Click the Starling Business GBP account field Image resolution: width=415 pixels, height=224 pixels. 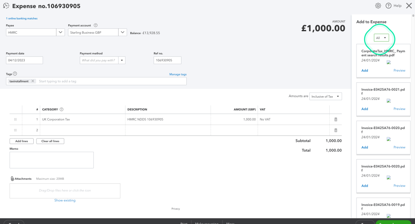93,32
